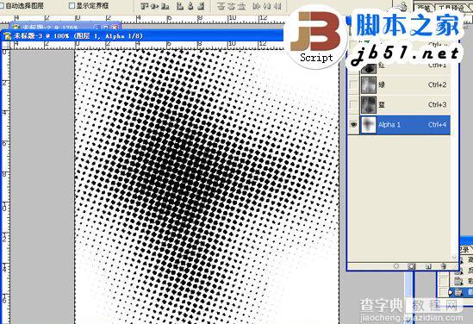Click the distribute left edges icon
Screen dimensions: 473x324
click(x=257, y=6)
